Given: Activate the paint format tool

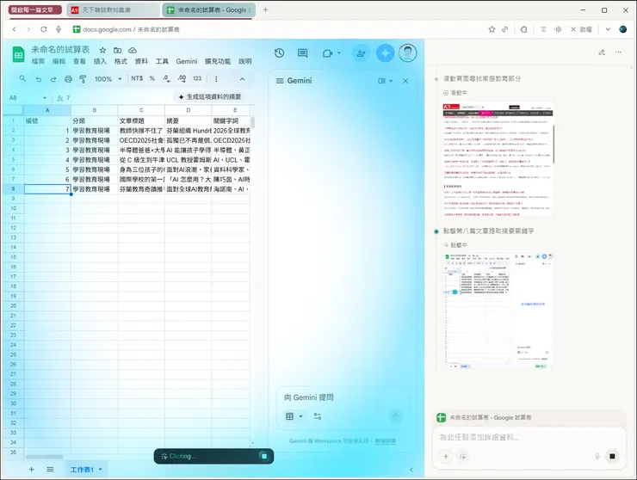Looking at the screenshot, I should click(x=83, y=79).
